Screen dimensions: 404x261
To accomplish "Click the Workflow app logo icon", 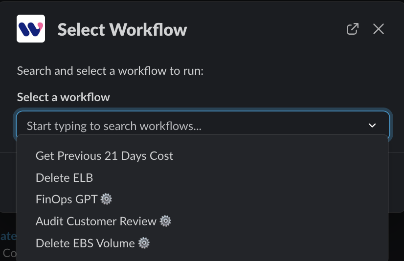I will [x=31, y=28].
